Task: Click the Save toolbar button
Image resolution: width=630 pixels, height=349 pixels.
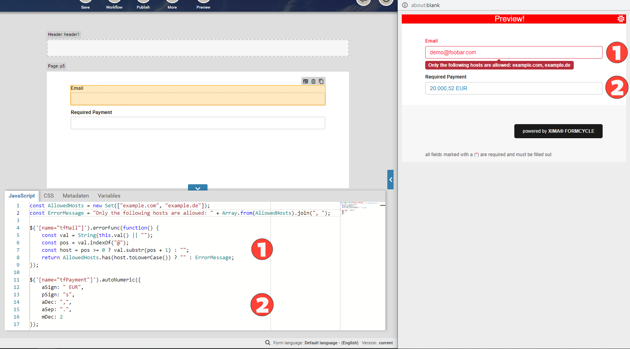Action: pyautogui.click(x=85, y=5)
